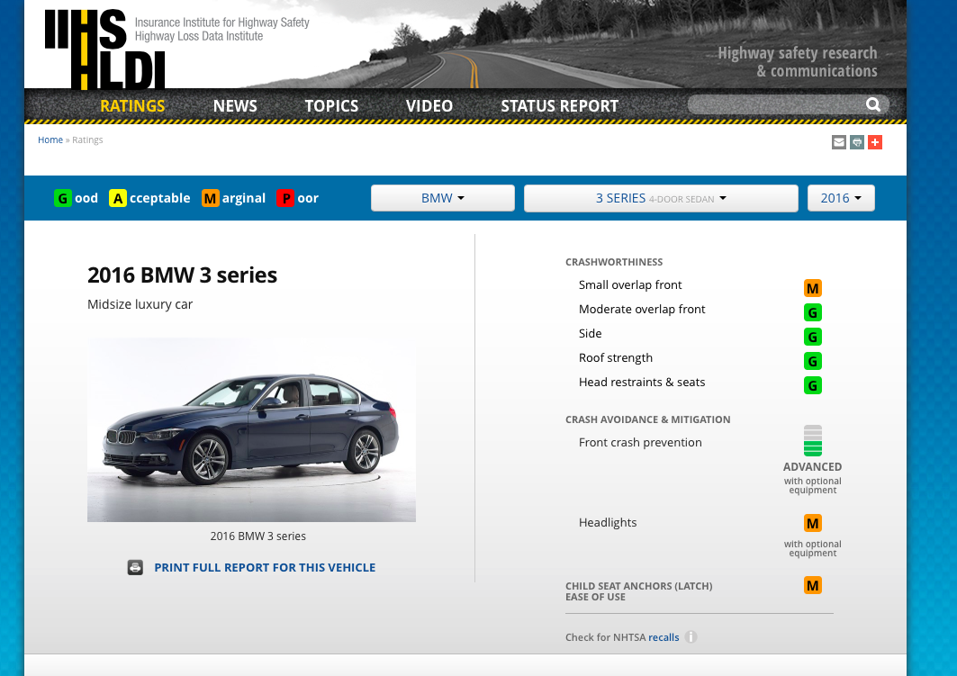Click the Moderate overlap front G rating
The height and width of the screenshot is (676, 957).
coord(812,312)
